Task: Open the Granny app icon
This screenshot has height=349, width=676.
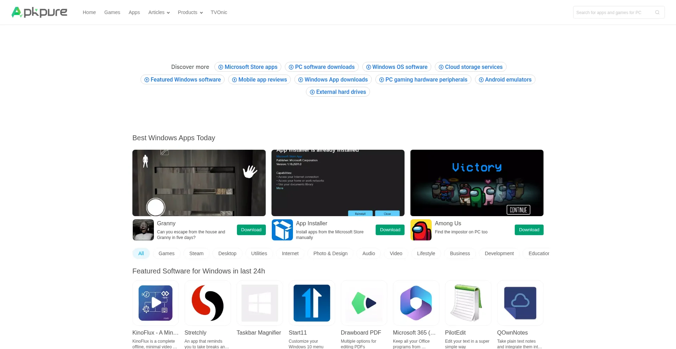Action: 143,230
